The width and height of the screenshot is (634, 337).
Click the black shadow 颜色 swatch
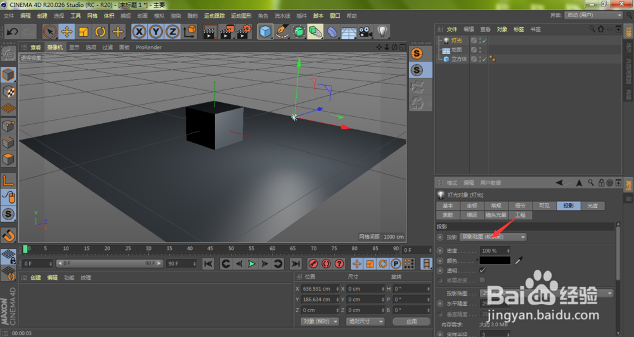click(495, 260)
